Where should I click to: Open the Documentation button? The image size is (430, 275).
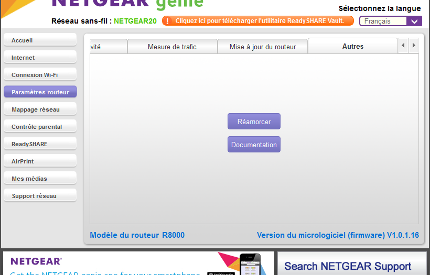(x=254, y=145)
